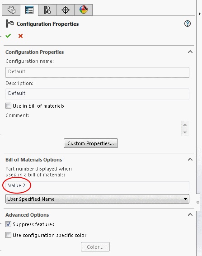Switch to the PropertyManager tab
The height and width of the screenshot is (256, 202).
29,10
